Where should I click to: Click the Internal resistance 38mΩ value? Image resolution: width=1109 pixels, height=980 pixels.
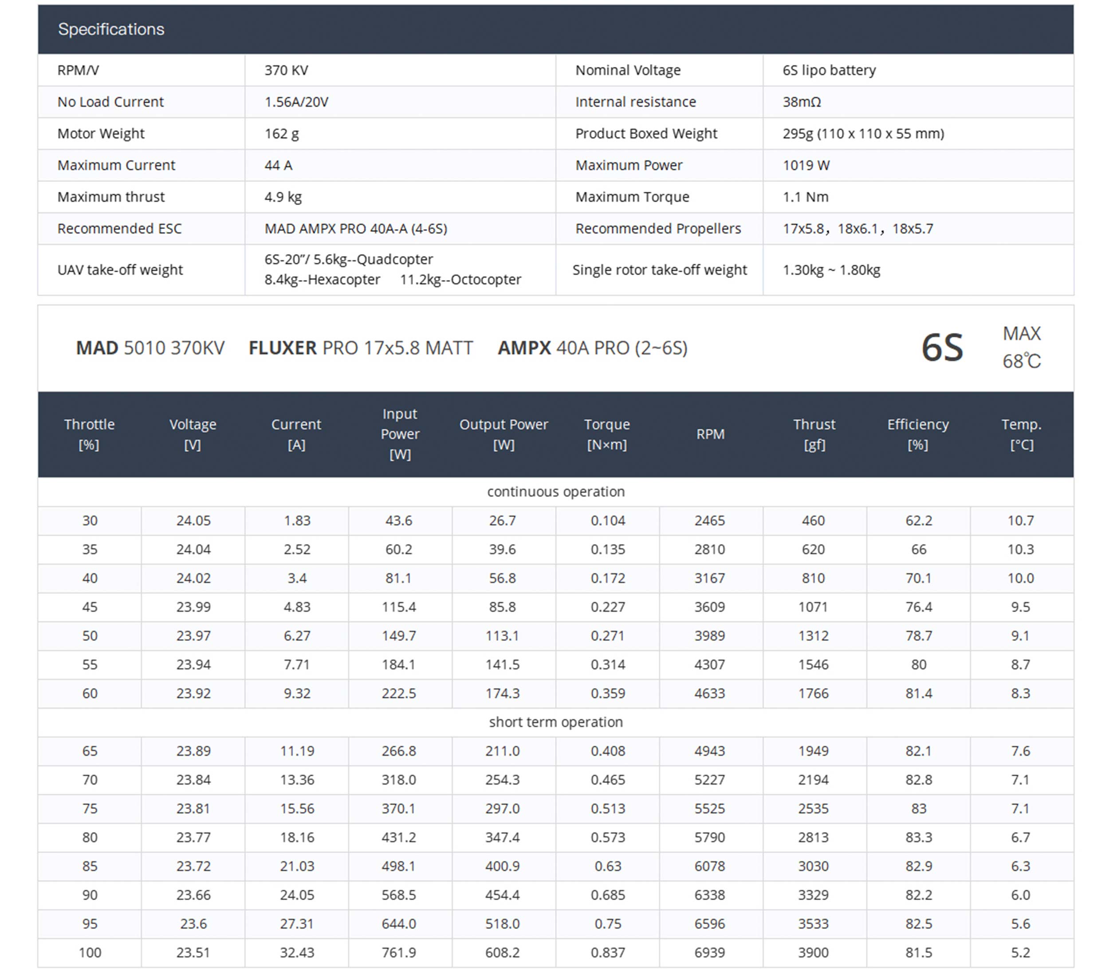802,102
